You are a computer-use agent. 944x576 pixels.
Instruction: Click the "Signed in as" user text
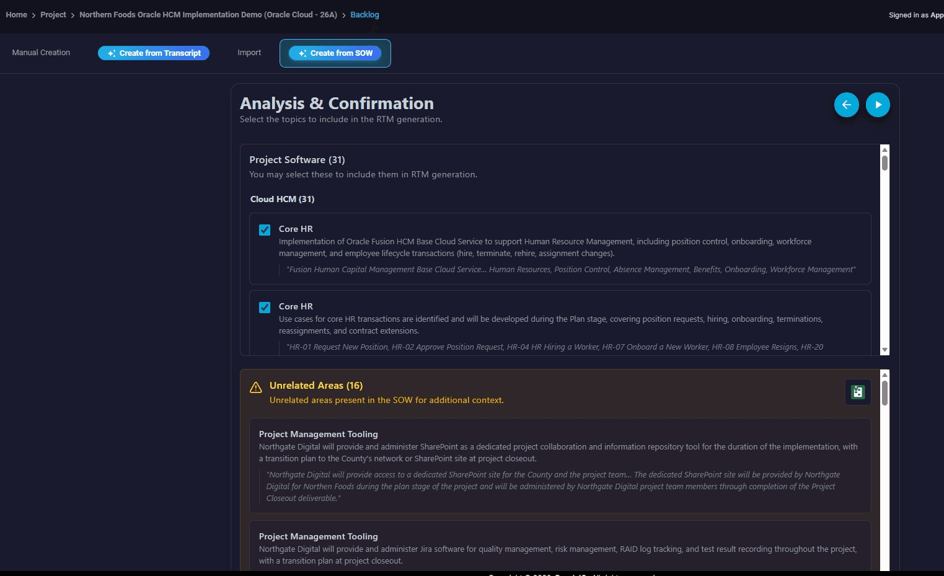coord(916,15)
